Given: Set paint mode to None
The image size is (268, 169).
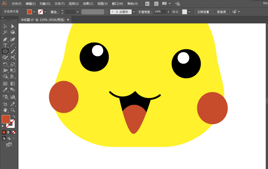Looking at the screenshot, I should (x=14, y=132).
